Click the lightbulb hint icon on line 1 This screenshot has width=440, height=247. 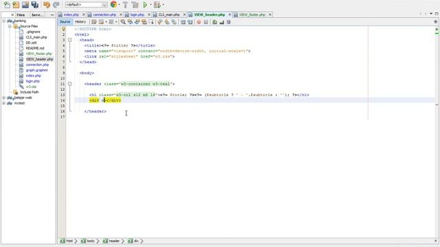tap(63, 29)
